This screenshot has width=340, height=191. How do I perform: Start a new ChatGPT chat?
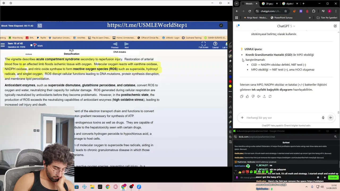tap(335, 26)
